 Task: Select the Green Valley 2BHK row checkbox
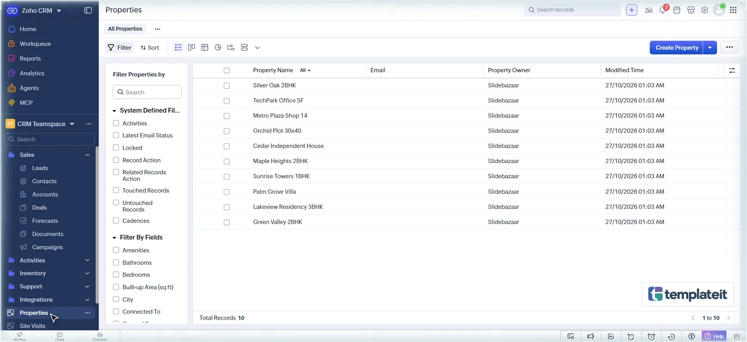click(x=226, y=222)
